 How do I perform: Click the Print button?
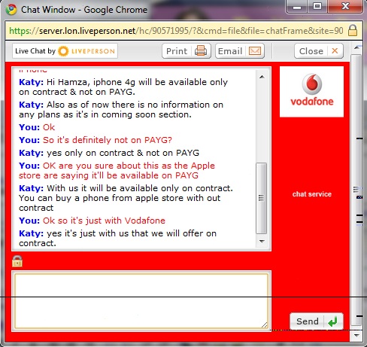tap(187, 51)
